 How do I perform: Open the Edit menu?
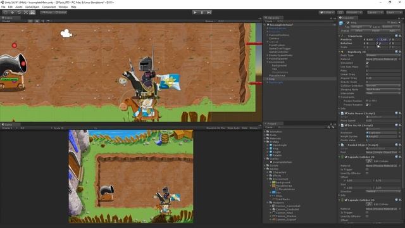[x=10, y=7]
